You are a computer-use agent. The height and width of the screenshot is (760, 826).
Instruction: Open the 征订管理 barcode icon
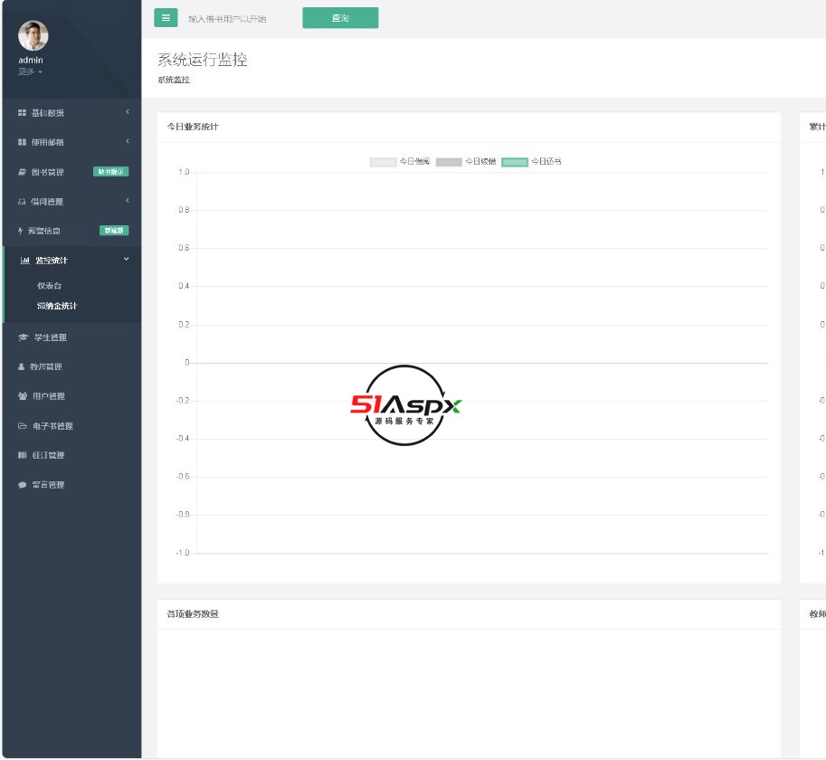click(x=22, y=455)
